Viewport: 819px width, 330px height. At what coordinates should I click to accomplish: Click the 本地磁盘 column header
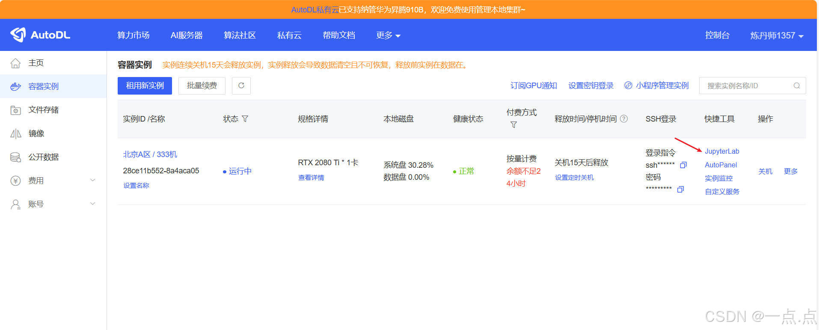pyautogui.click(x=398, y=119)
